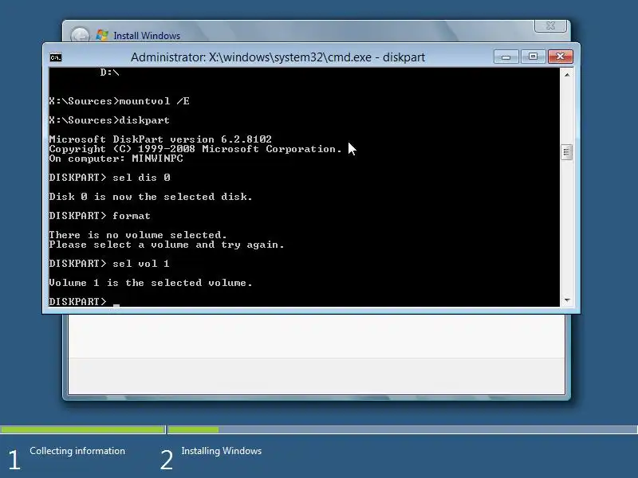Click the step number 2
Image resolution: width=638 pixels, height=478 pixels.
coord(167,460)
